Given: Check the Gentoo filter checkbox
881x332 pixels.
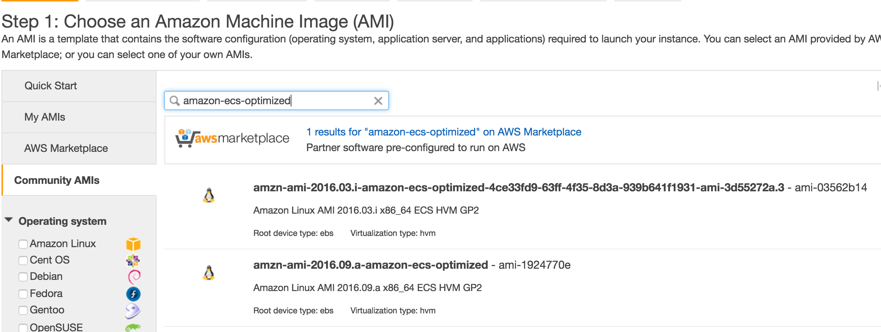Looking at the screenshot, I should tap(23, 310).
